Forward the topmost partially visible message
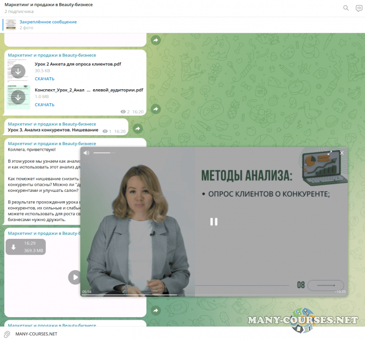Viewport: 365px width, 339px height. pos(155,40)
